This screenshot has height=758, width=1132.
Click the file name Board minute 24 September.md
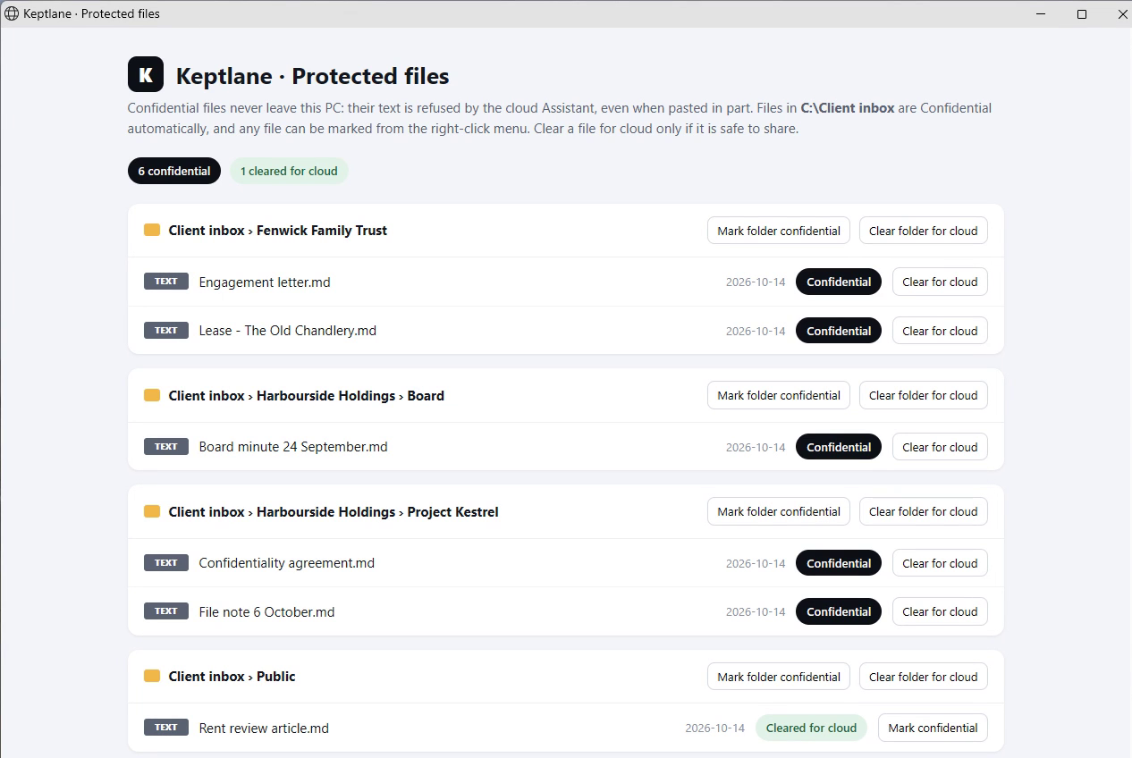point(293,446)
